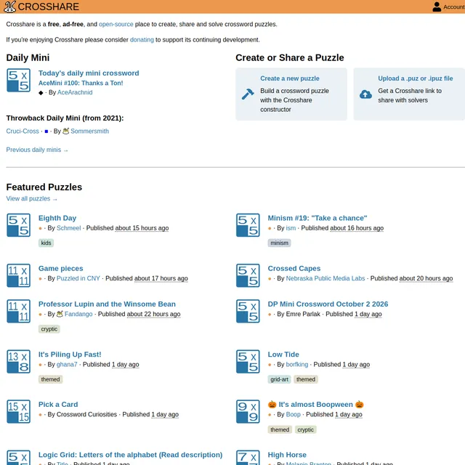
Task: Select the grid-art tag under Low Tide
Action: [x=279, y=379]
